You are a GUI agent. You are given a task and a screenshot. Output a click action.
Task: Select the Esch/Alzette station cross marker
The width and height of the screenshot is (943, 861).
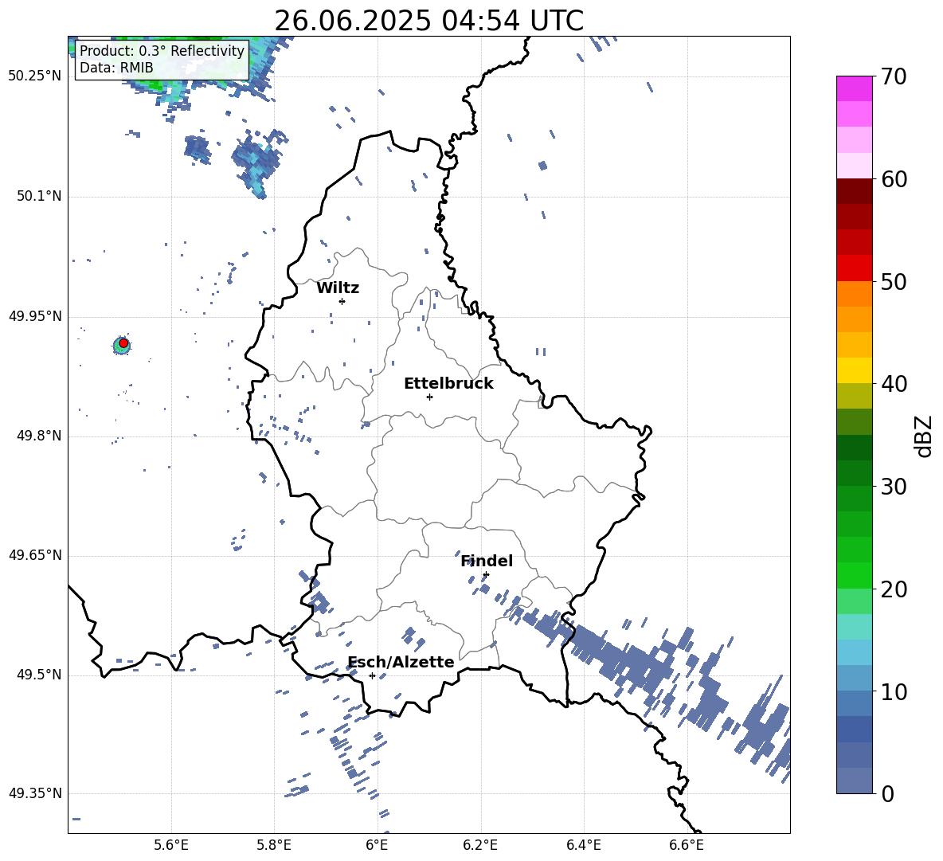(x=372, y=675)
